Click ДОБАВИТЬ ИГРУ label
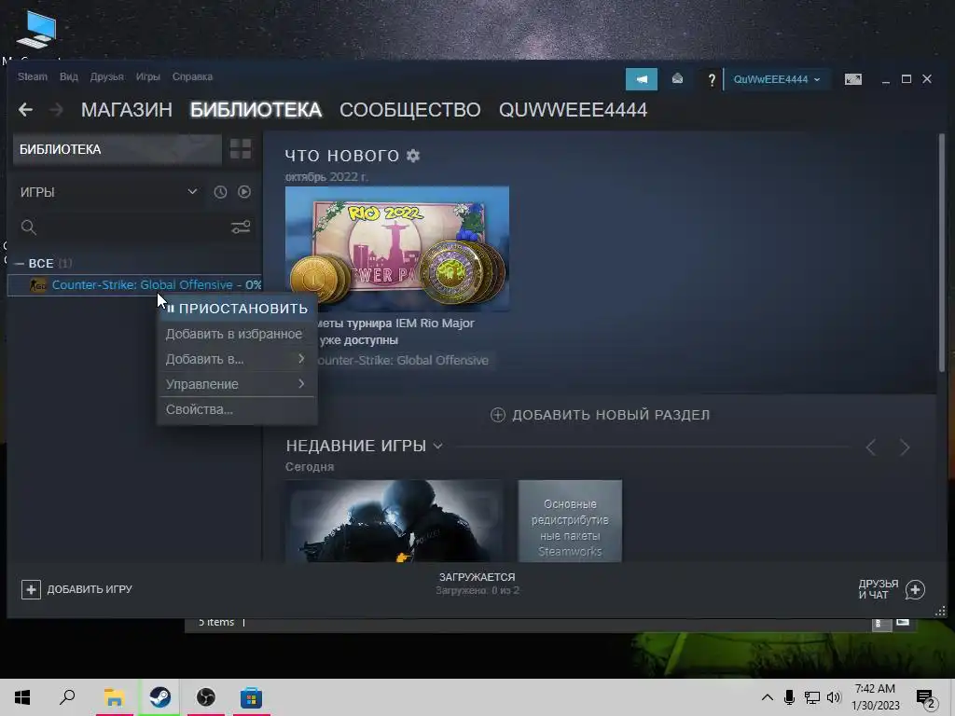 click(90, 589)
